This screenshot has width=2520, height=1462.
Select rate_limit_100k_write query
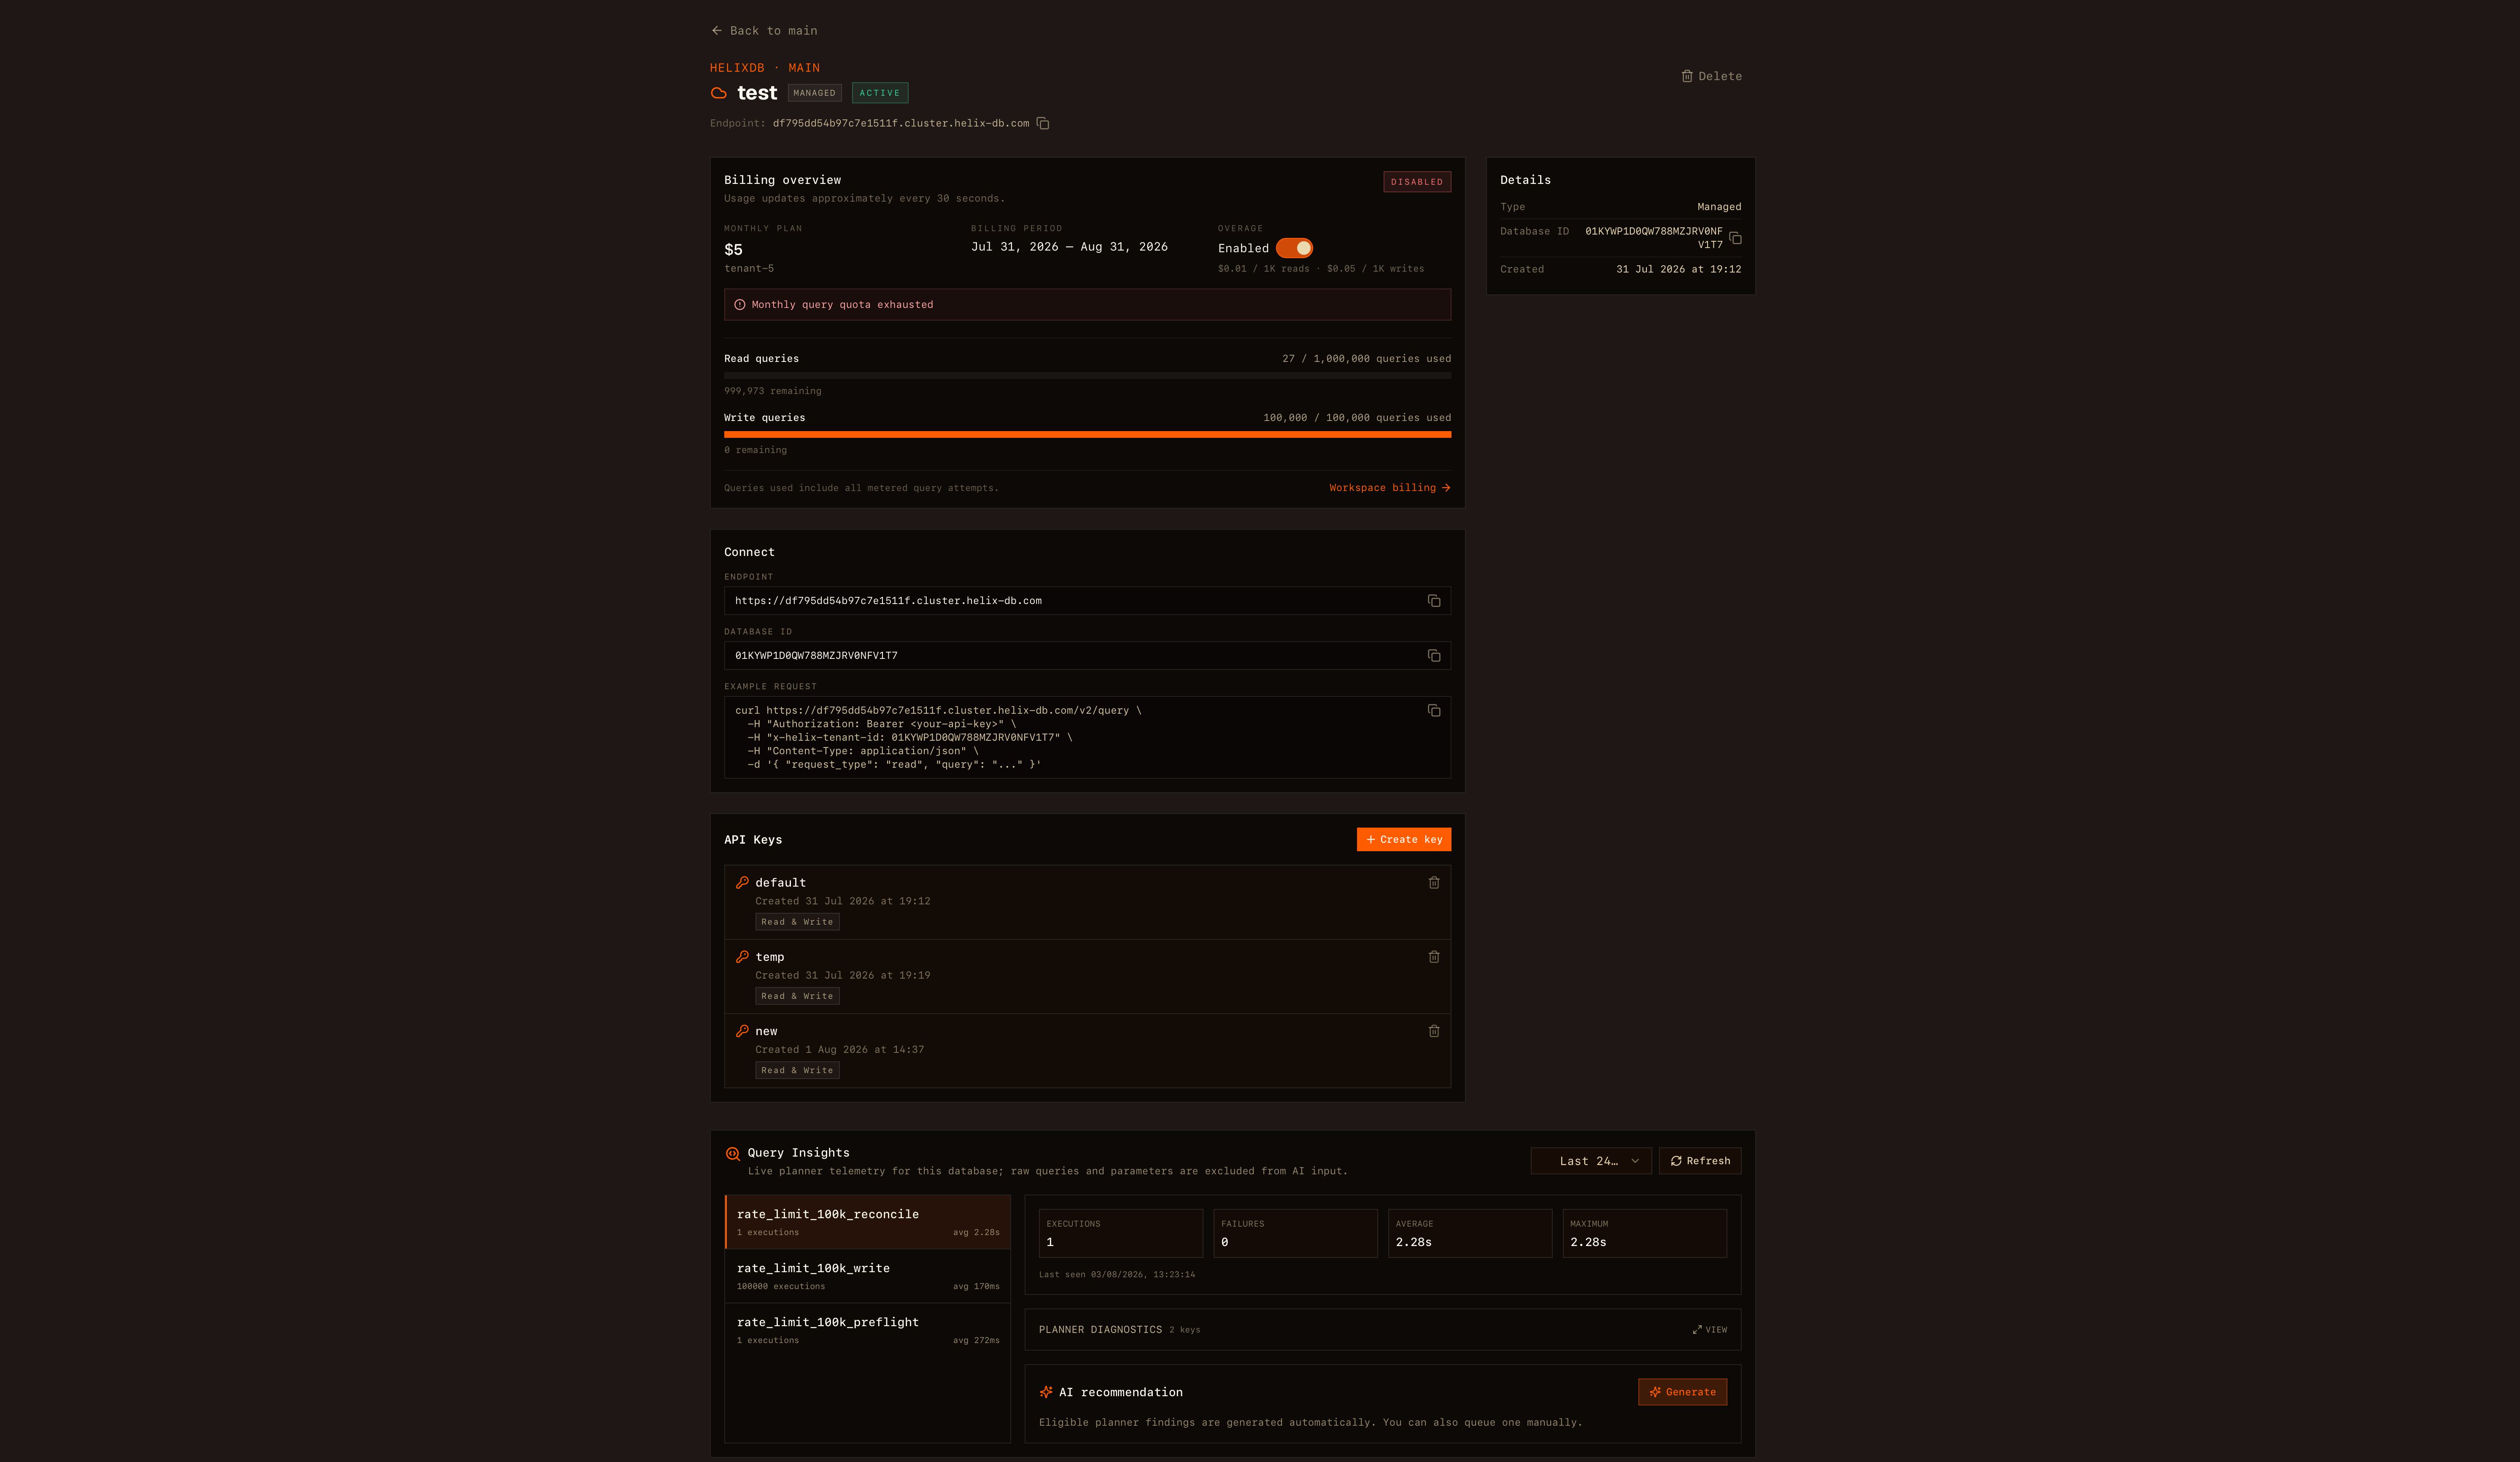click(868, 1276)
